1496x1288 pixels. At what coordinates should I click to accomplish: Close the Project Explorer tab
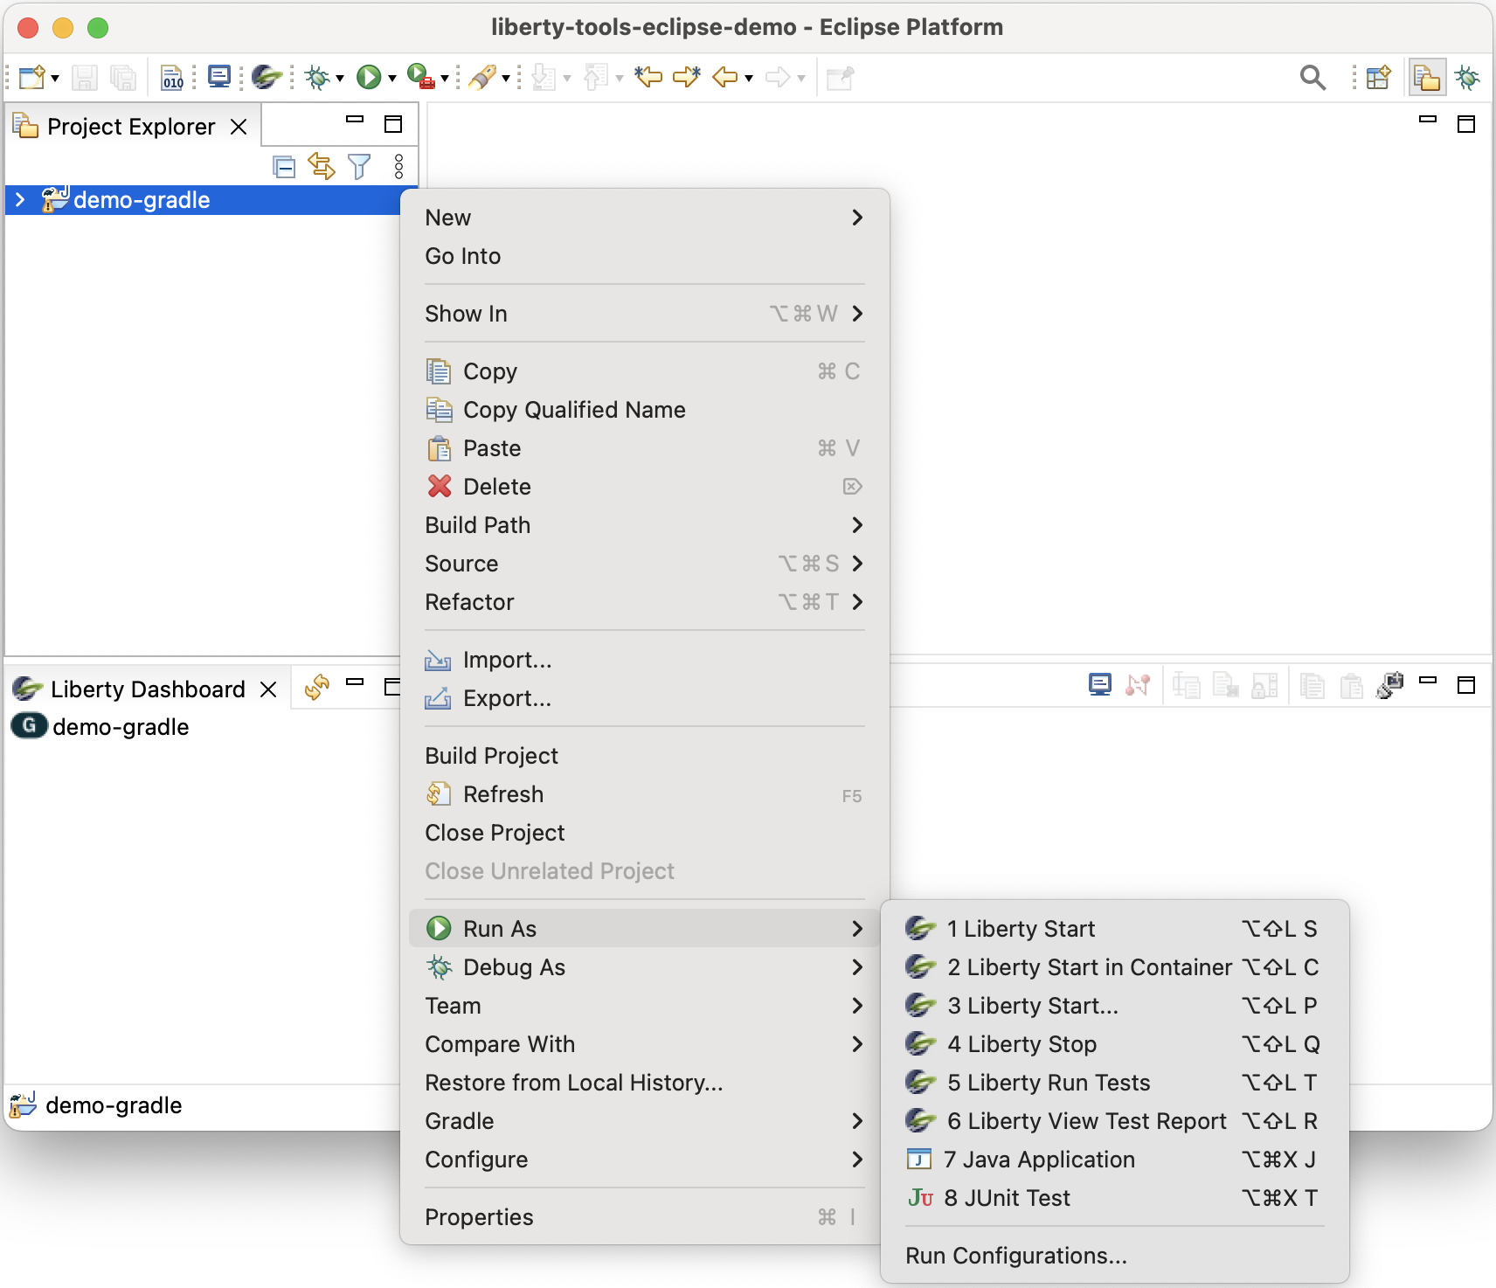[x=239, y=127]
